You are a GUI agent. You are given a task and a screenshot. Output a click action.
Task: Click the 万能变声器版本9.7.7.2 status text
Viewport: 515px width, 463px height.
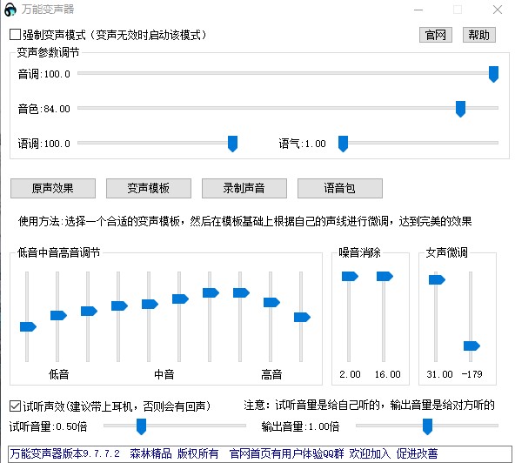(64, 453)
